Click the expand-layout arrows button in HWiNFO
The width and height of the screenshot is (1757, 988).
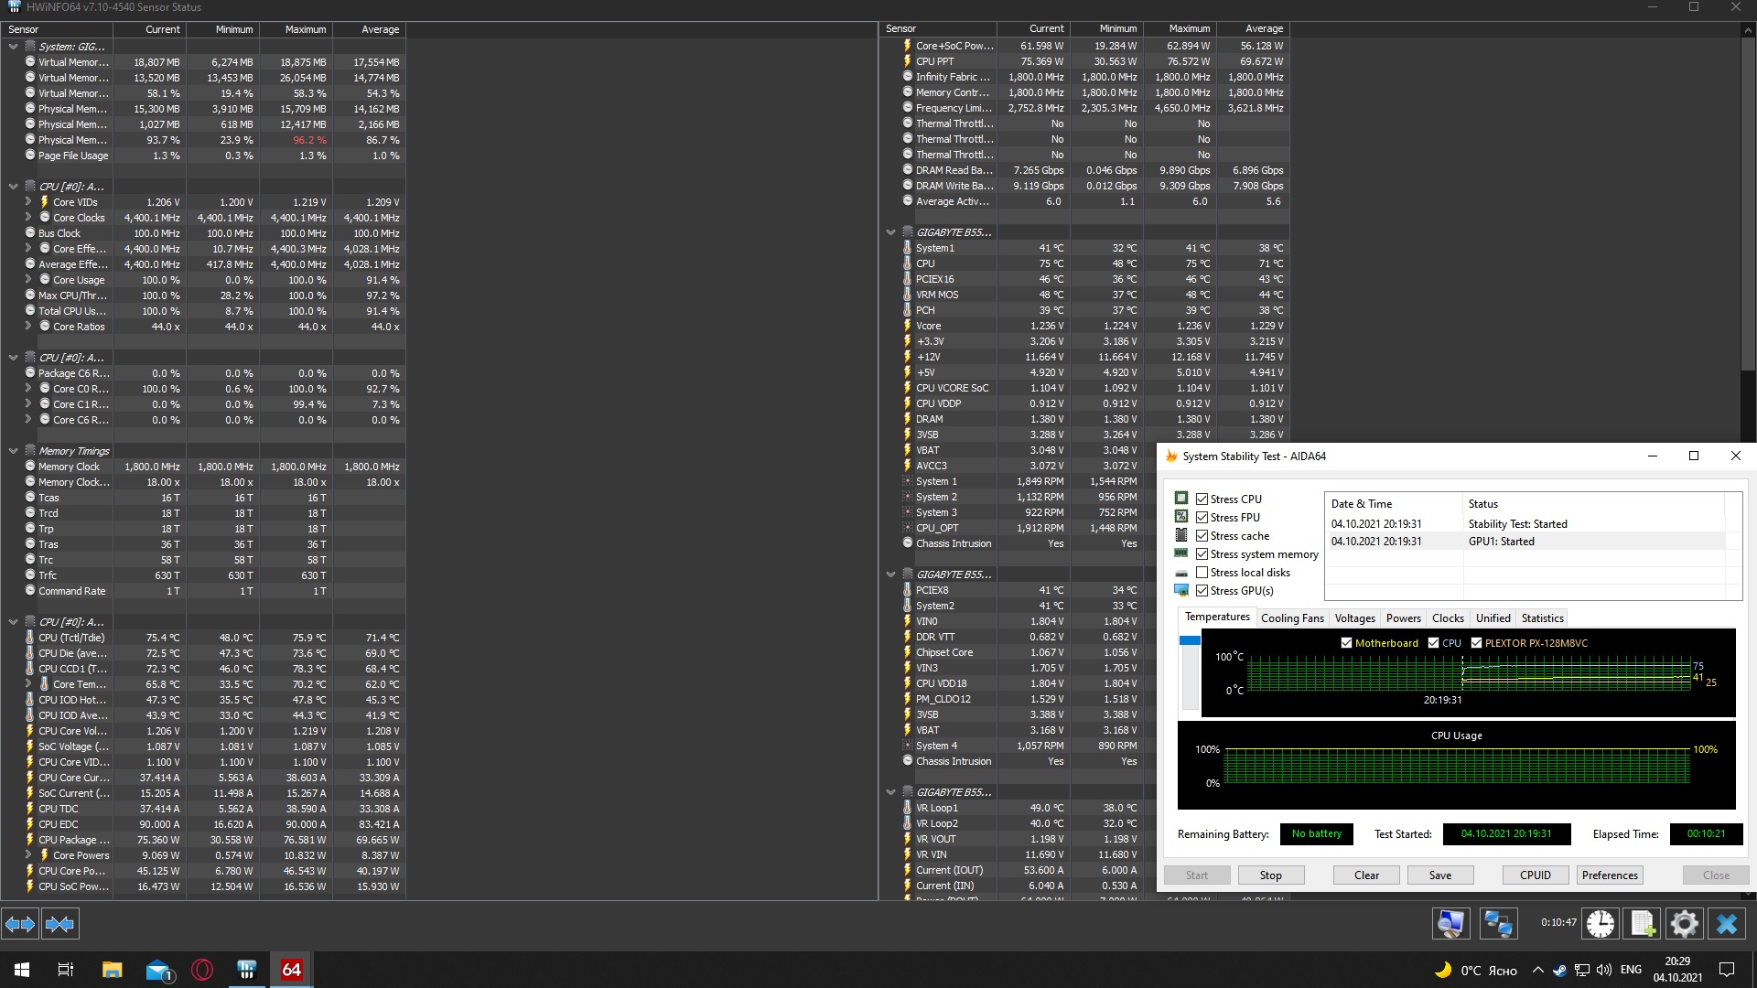click(x=20, y=924)
